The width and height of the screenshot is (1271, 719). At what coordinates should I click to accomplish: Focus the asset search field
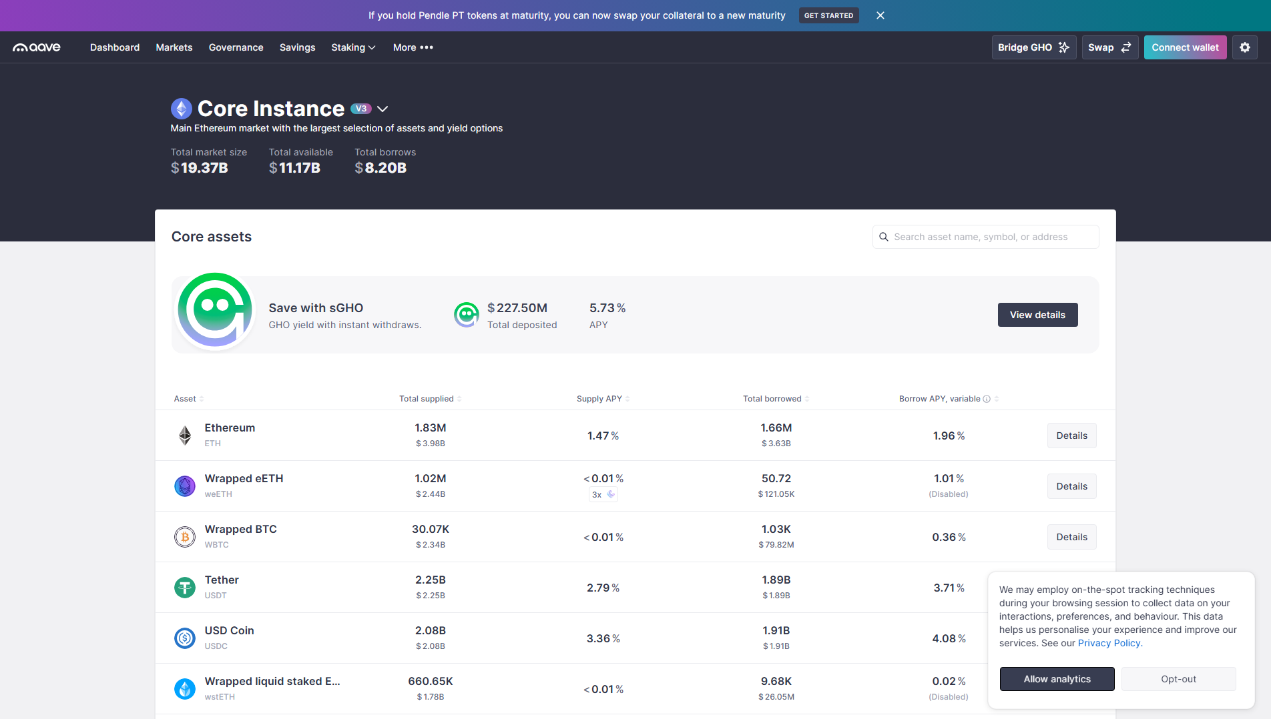tap(985, 237)
